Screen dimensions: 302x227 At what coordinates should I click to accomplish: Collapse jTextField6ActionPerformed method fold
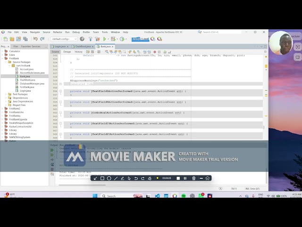tap(60, 91)
